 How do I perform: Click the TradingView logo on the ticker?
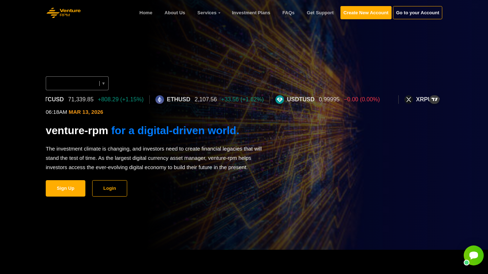[434, 100]
